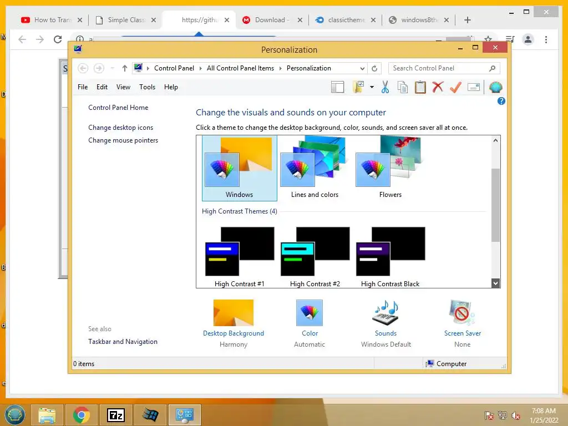
Task: Open the recent locations dropdown
Action: [x=112, y=68]
